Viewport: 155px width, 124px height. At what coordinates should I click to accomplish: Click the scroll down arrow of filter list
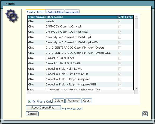[136, 89]
